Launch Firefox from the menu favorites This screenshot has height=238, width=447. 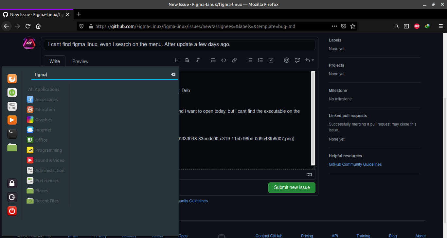tap(12, 79)
